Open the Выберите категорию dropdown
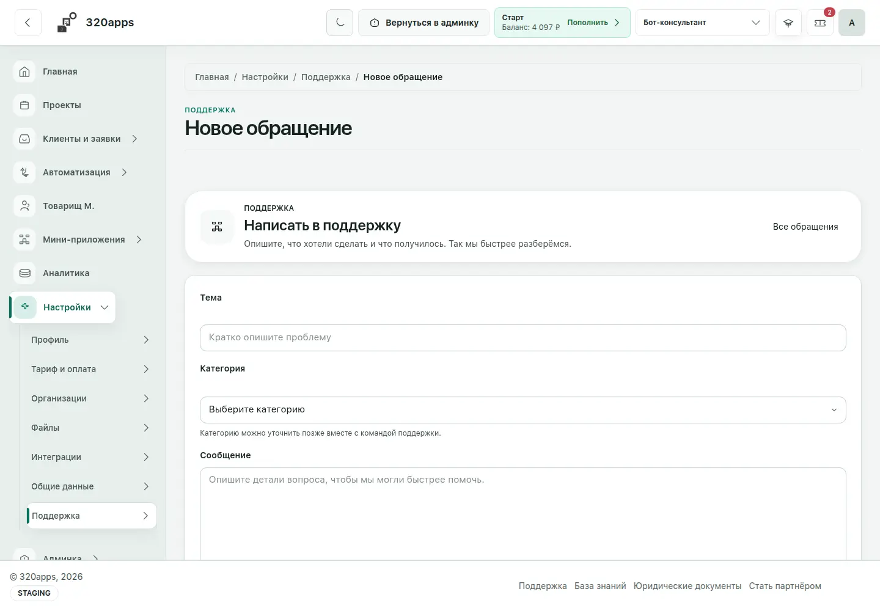 (522, 410)
